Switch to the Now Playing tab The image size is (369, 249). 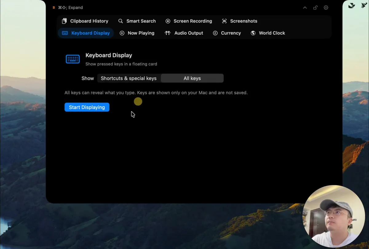137,33
